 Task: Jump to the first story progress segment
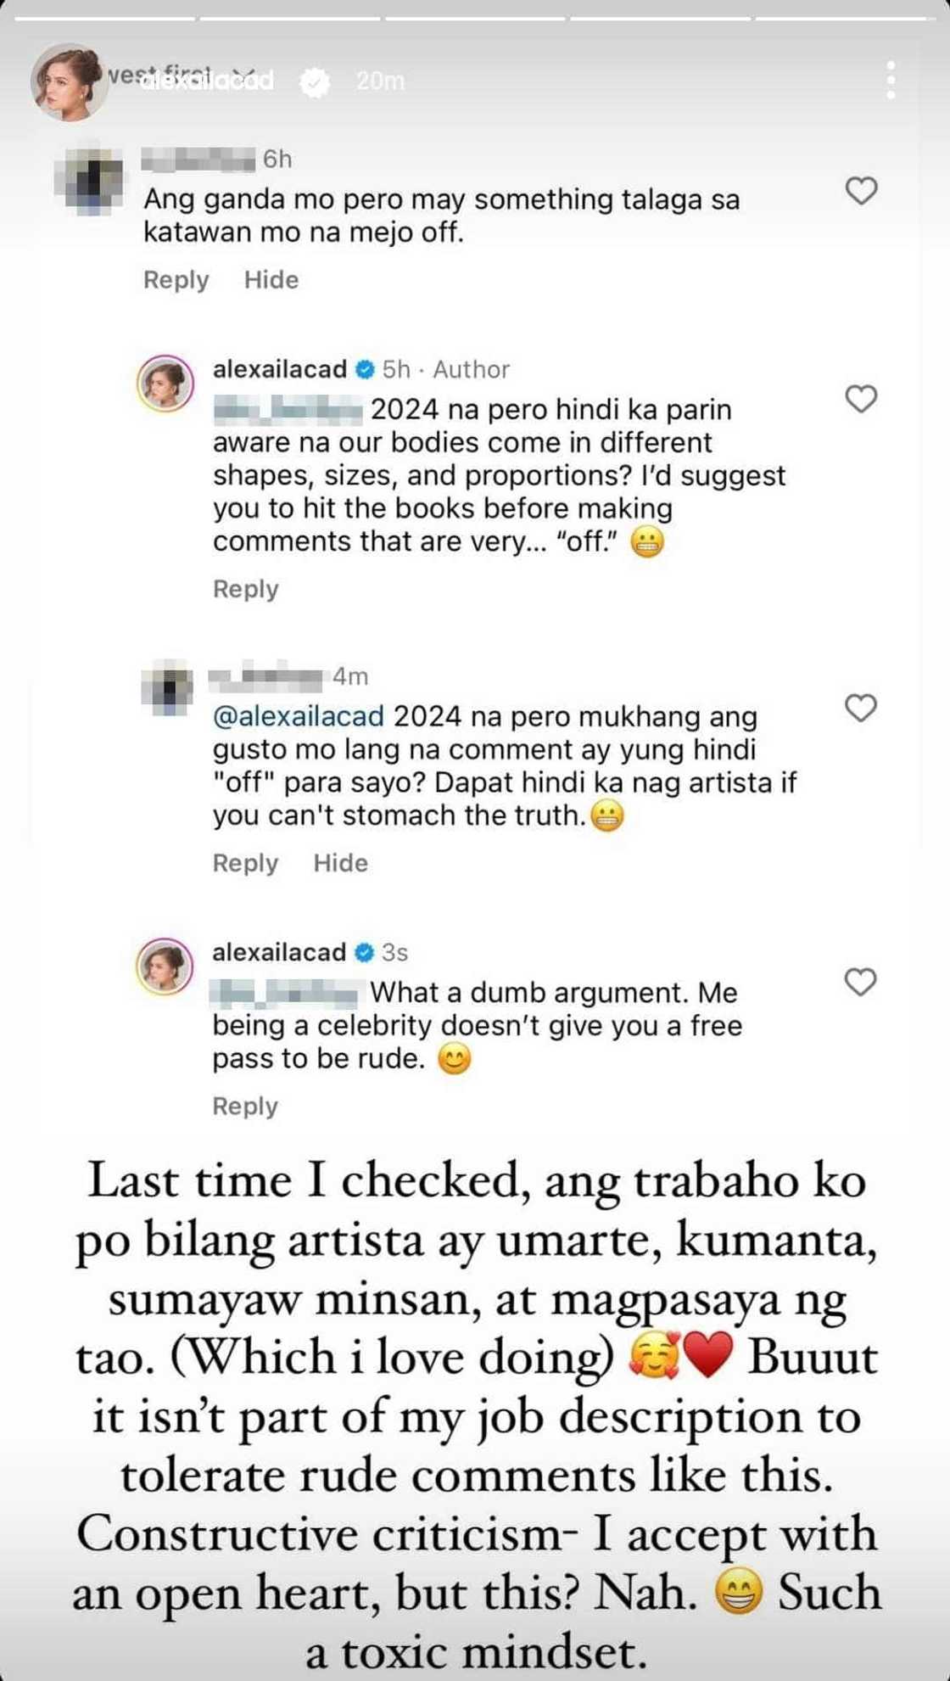(103, 18)
